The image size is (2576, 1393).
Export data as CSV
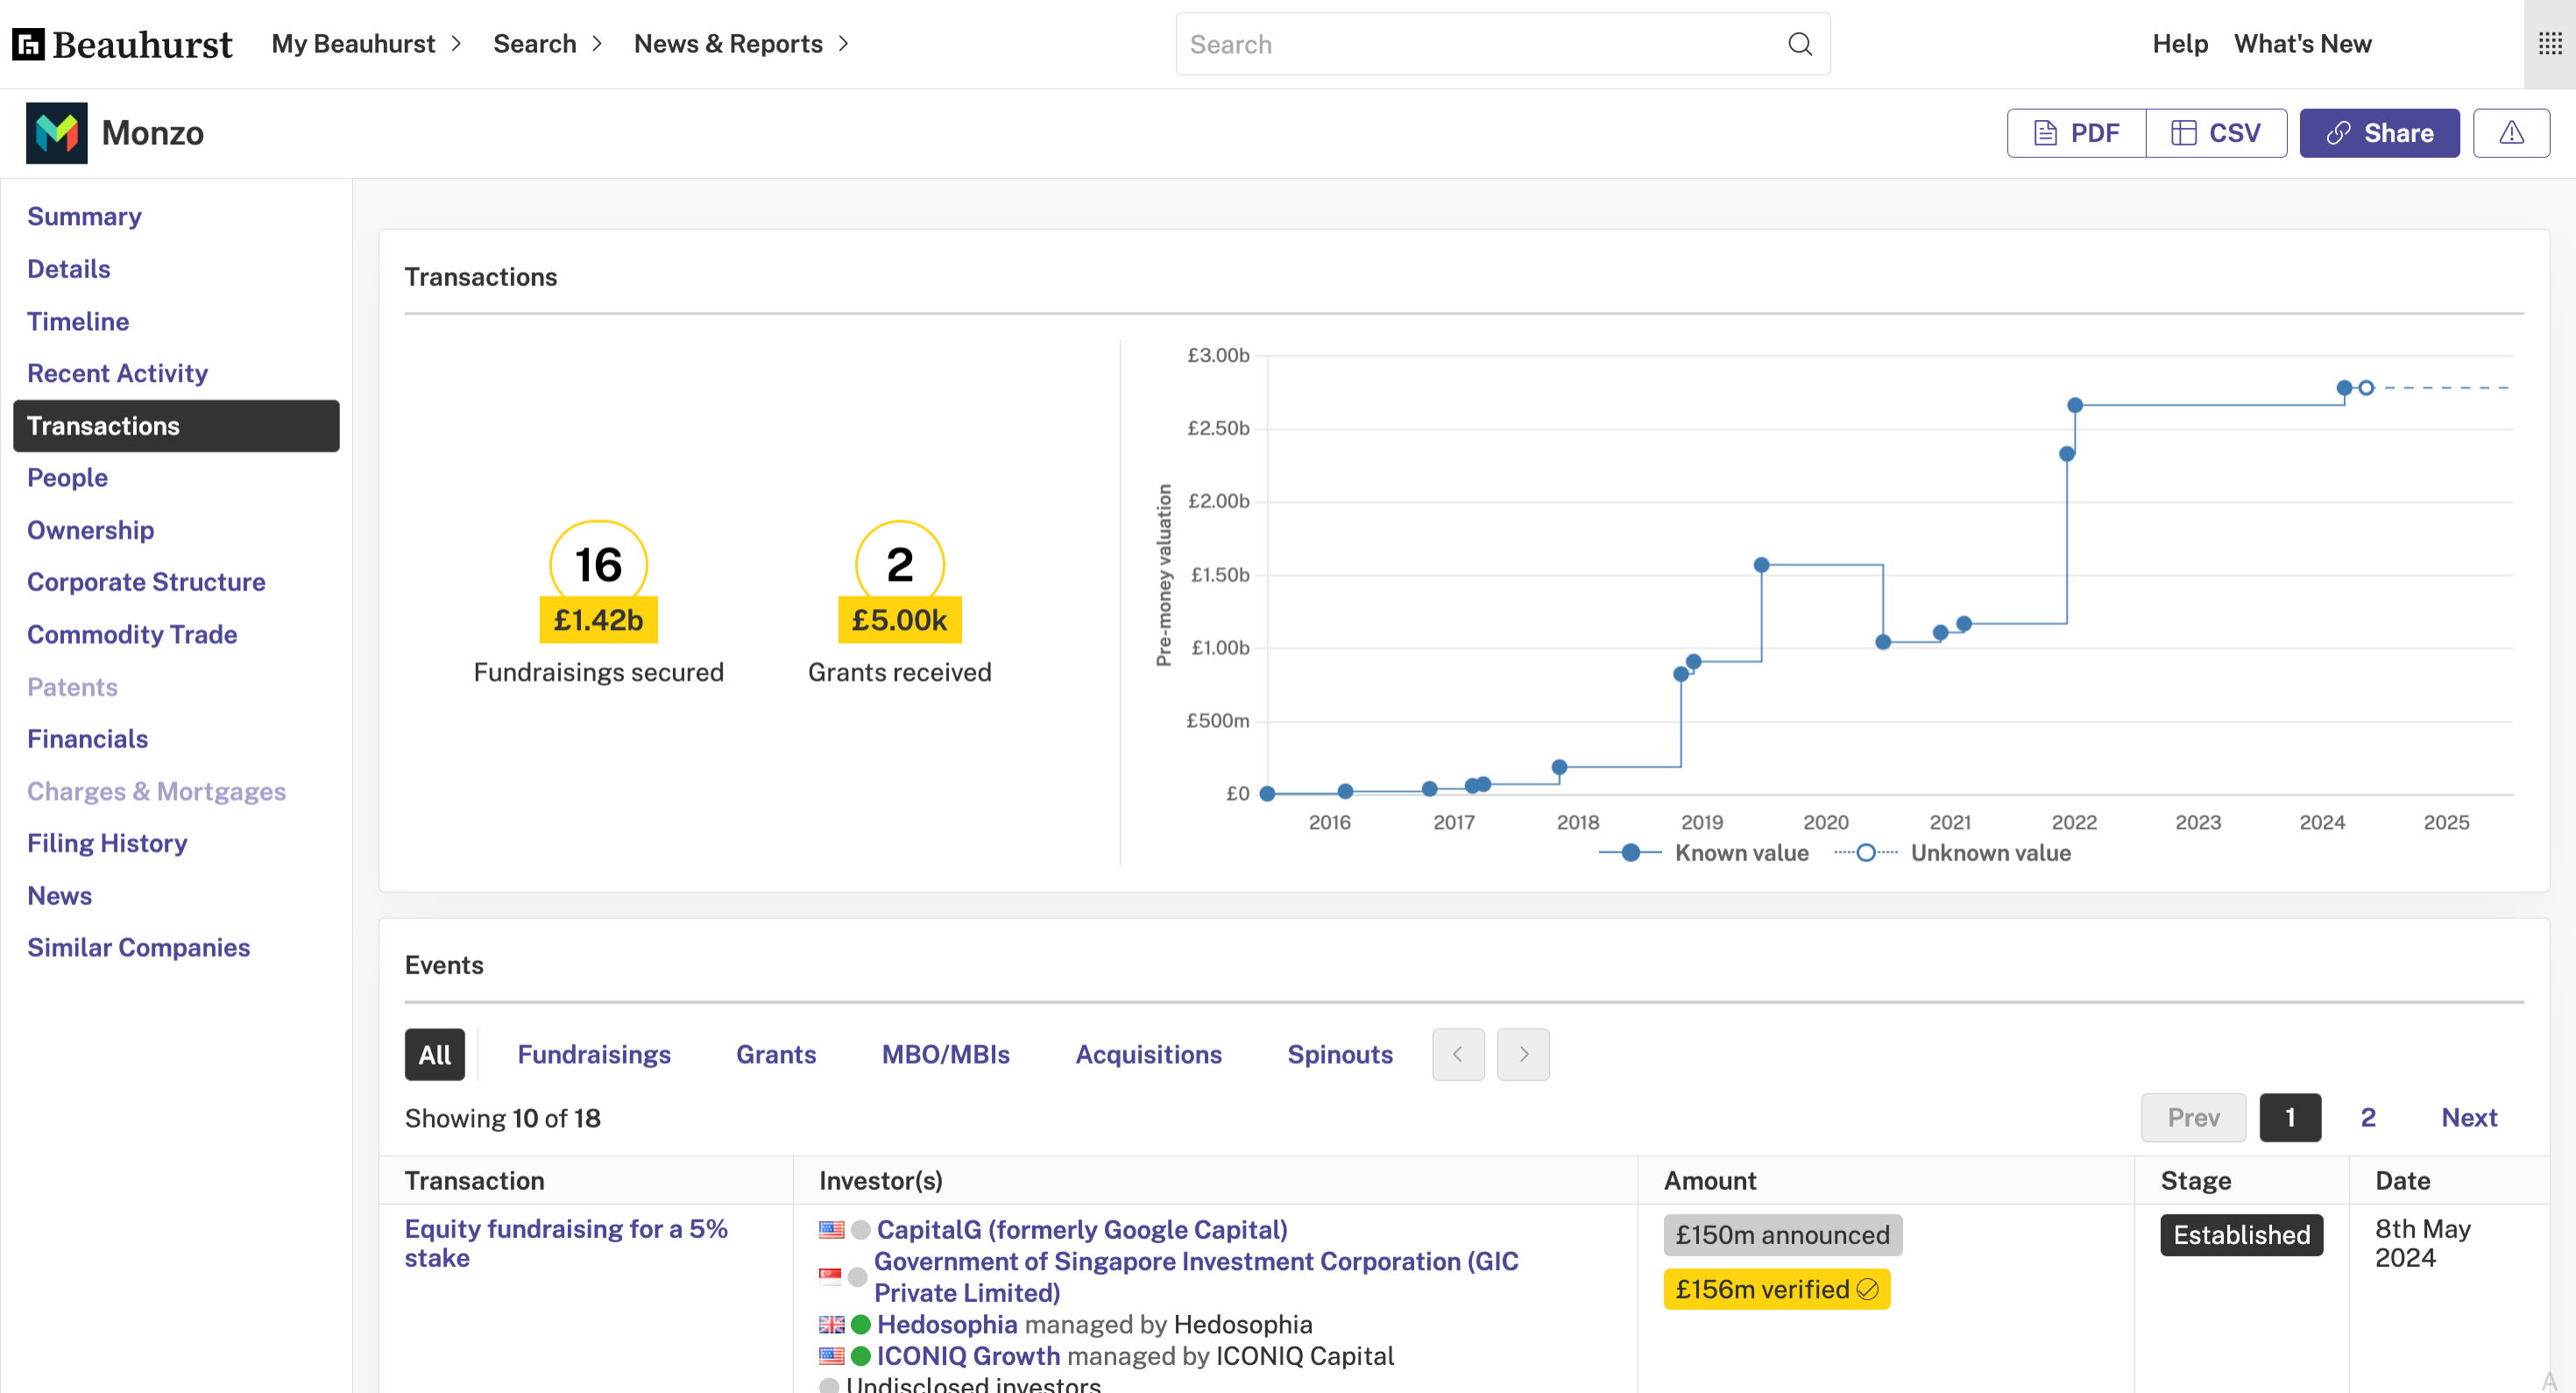(2216, 133)
